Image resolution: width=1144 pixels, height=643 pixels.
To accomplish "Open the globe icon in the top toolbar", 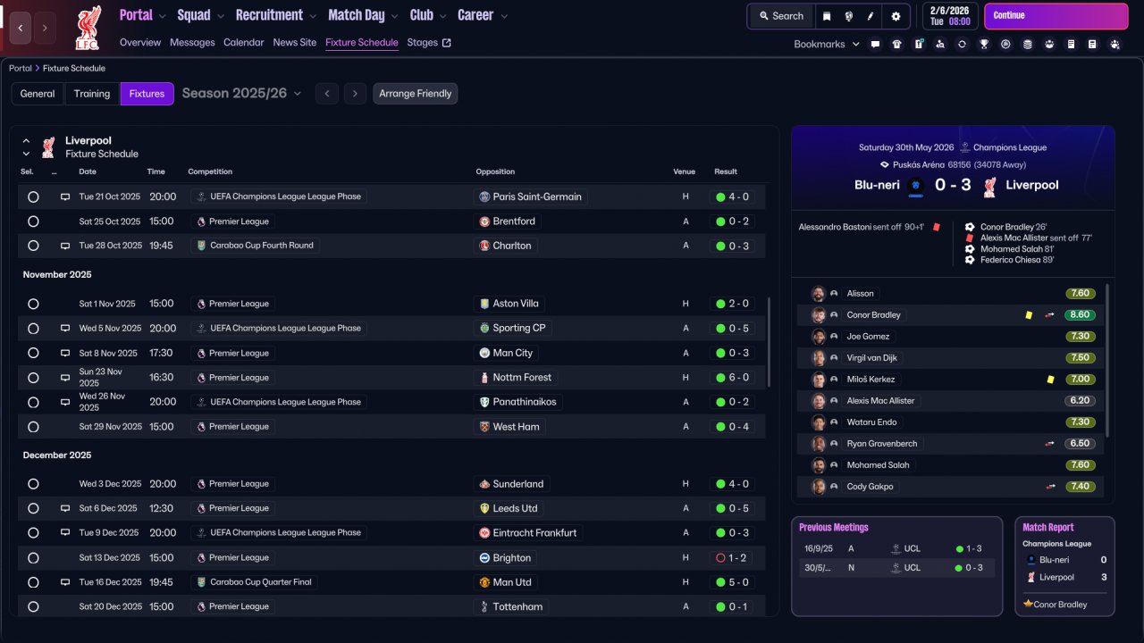I will coord(848,16).
